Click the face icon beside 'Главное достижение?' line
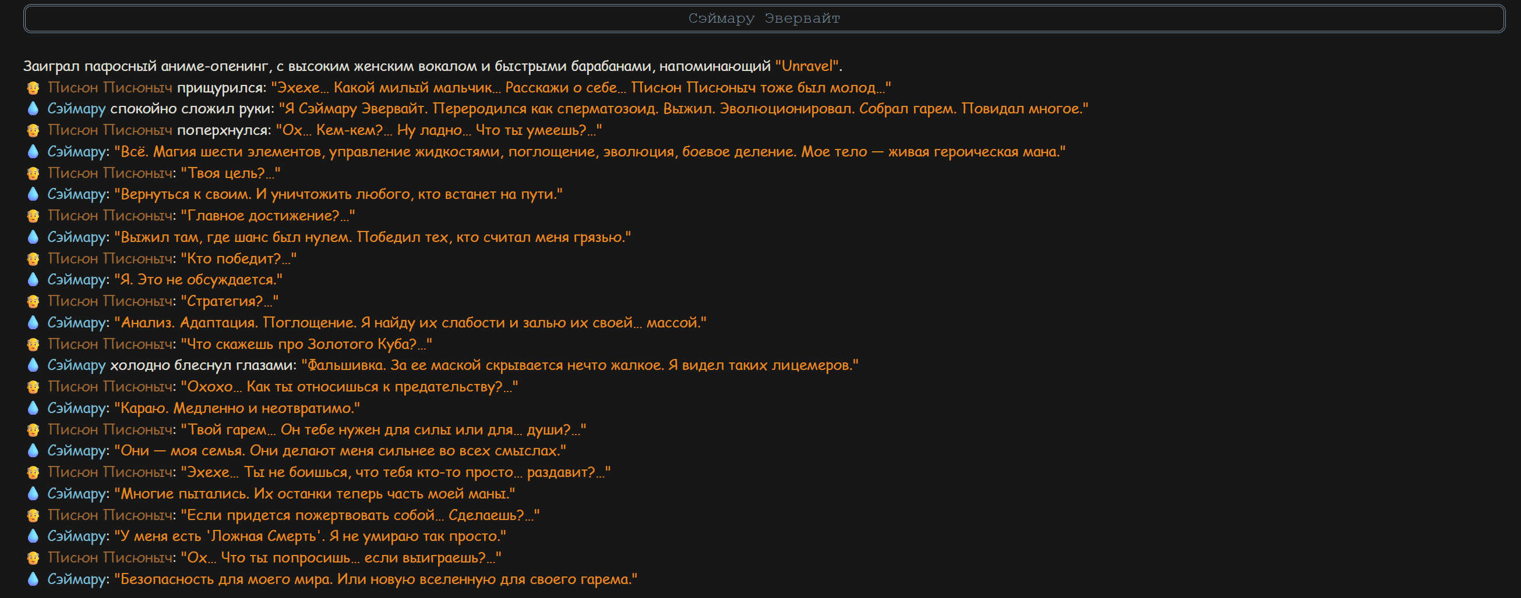Viewport: 1521px width, 598px height. 33,216
